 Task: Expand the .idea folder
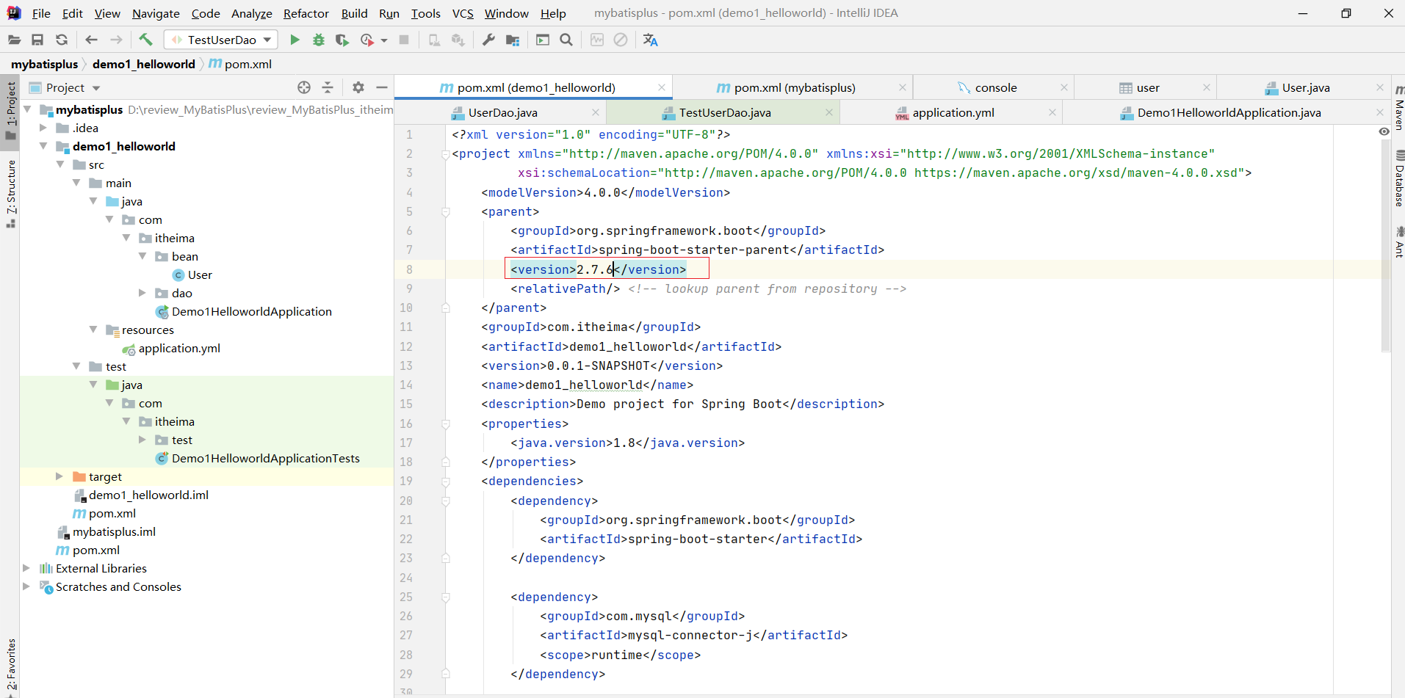tap(43, 128)
